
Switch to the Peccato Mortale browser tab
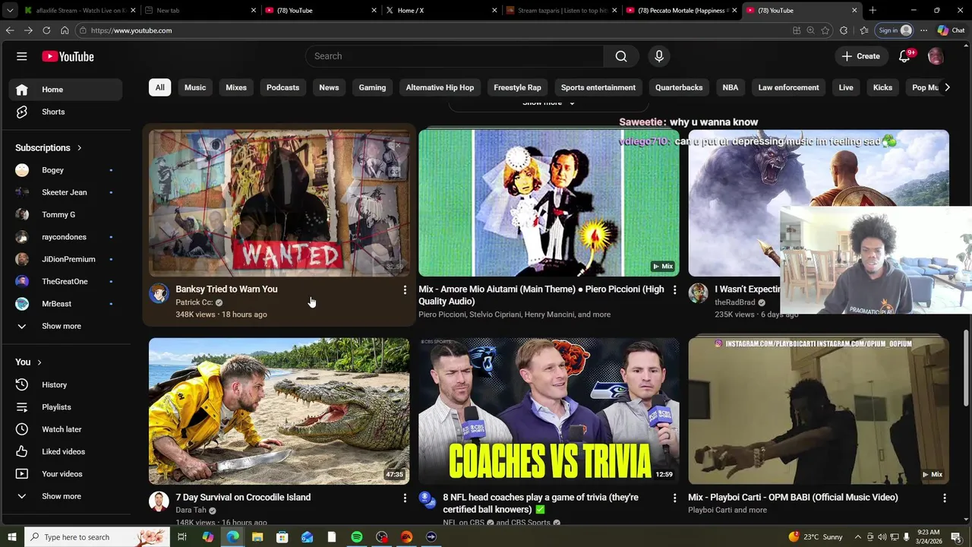[x=680, y=11]
